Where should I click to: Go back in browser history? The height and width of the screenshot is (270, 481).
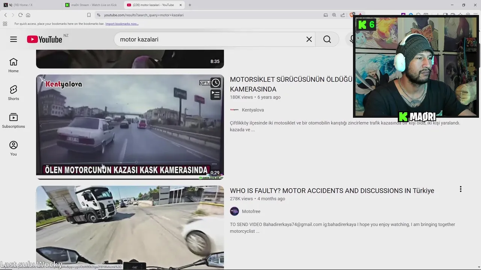point(6,15)
